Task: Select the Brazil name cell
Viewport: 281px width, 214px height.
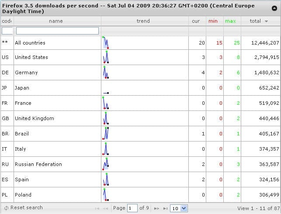Action: 57,134
